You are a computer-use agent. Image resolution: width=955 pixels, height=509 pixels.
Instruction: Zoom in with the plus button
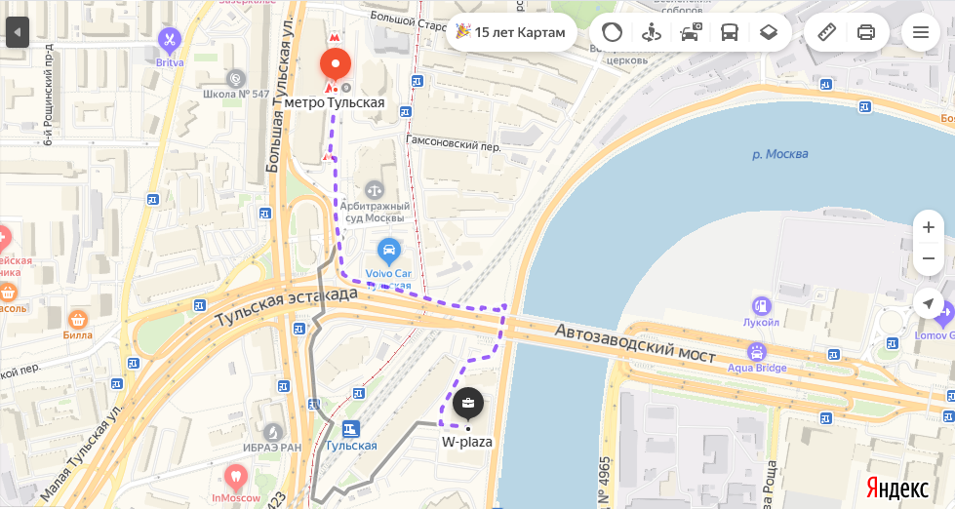929,227
